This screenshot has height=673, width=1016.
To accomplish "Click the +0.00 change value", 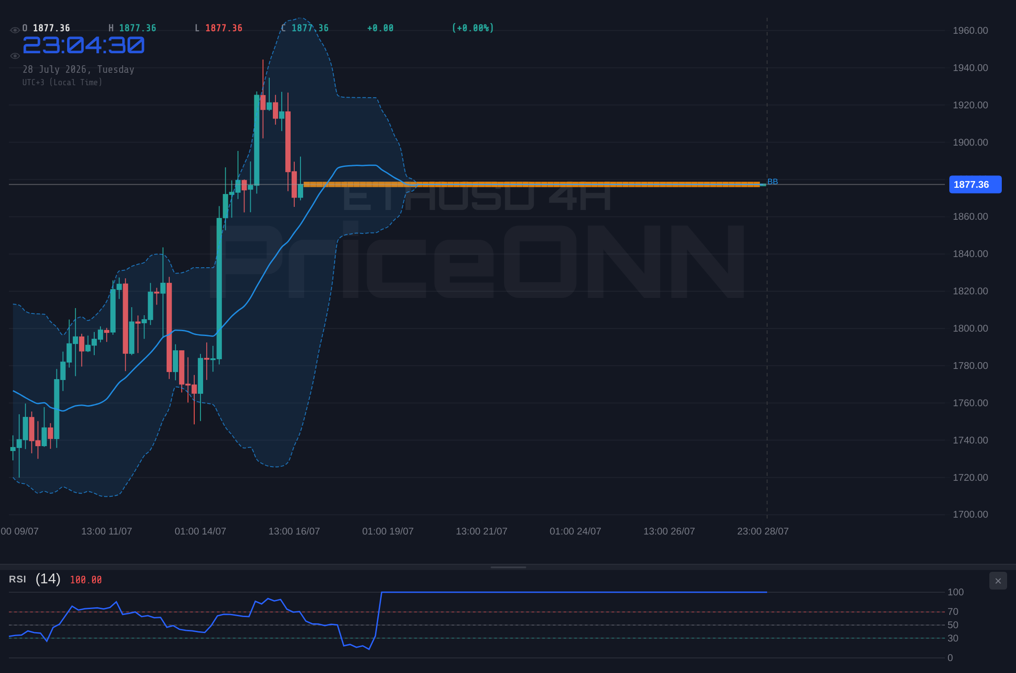I will [x=380, y=28].
